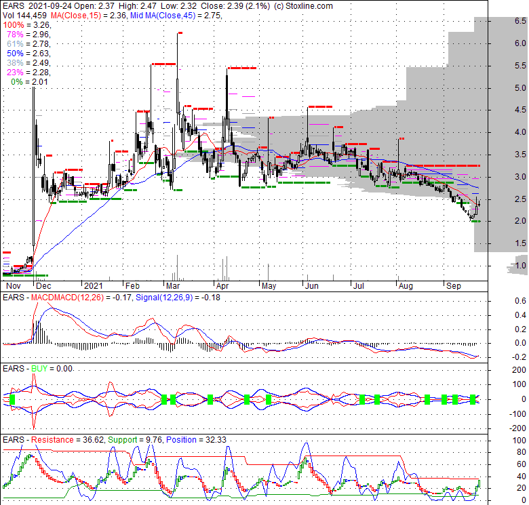
Task: Click the -0.2 MACD axis label
Action: point(518,357)
